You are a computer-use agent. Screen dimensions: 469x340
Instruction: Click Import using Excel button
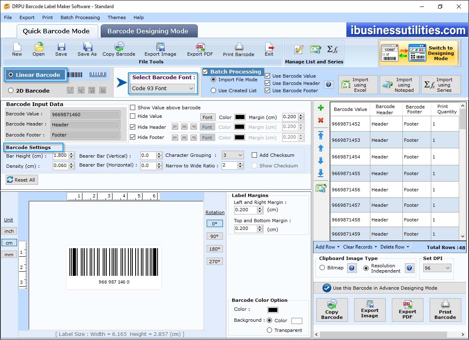pos(358,85)
